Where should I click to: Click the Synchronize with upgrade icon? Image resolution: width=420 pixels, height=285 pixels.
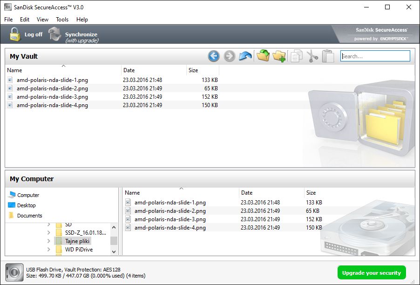55,34
